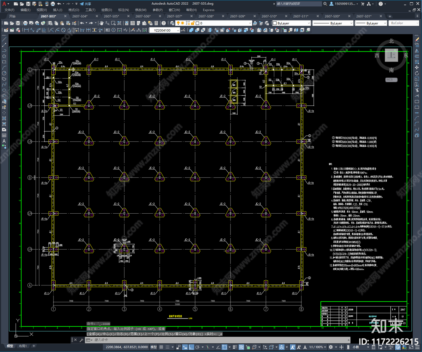Select the Pan hand tool
Screen dimensions: 422x352
pyautogui.click(x=102, y=23)
